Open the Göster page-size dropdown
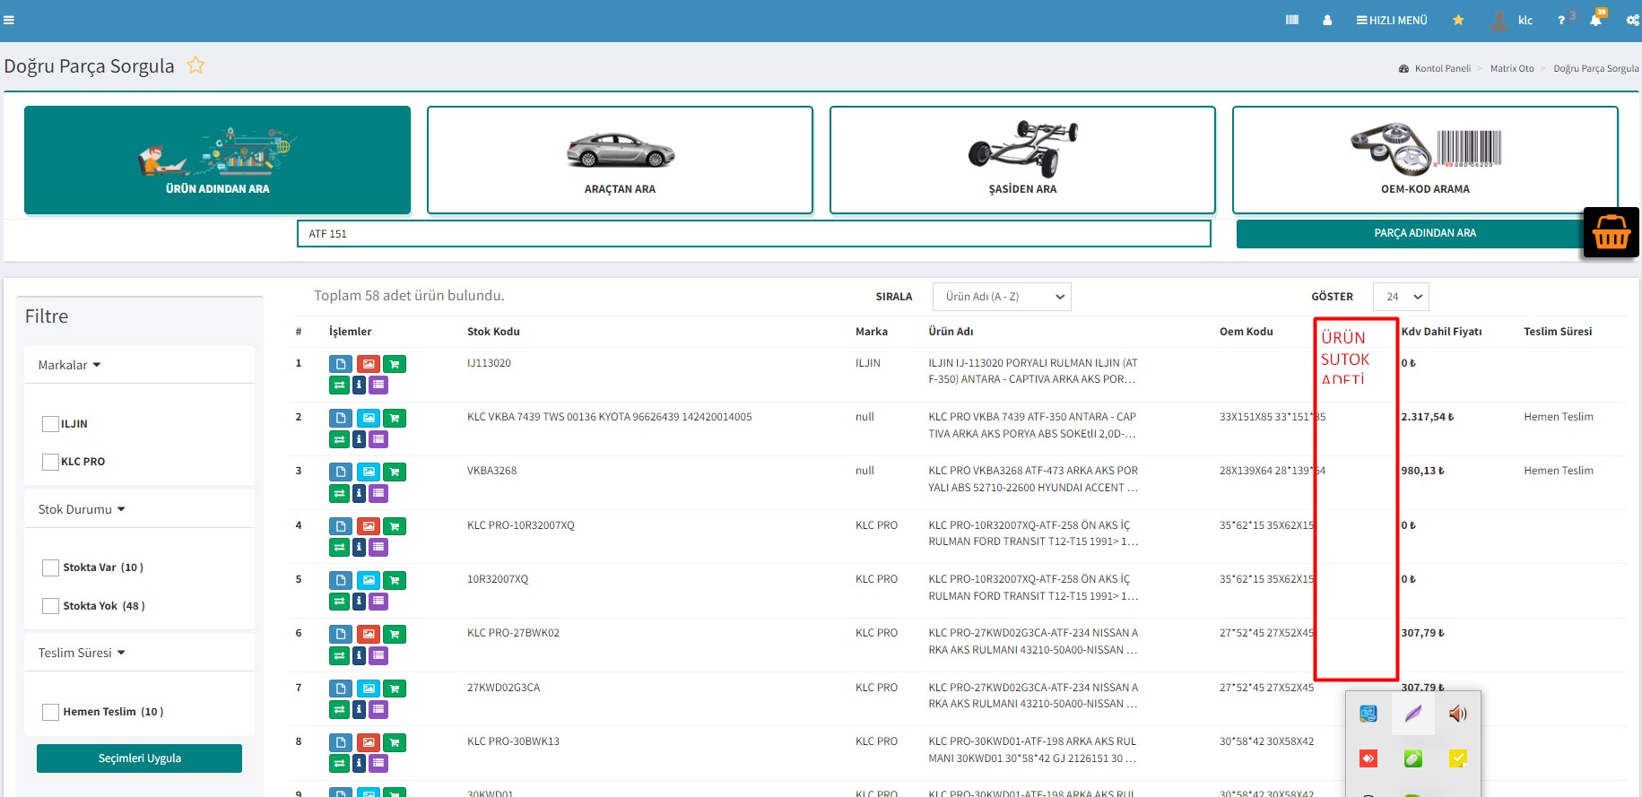This screenshot has width=1642, height=797. coord(1401,297)
